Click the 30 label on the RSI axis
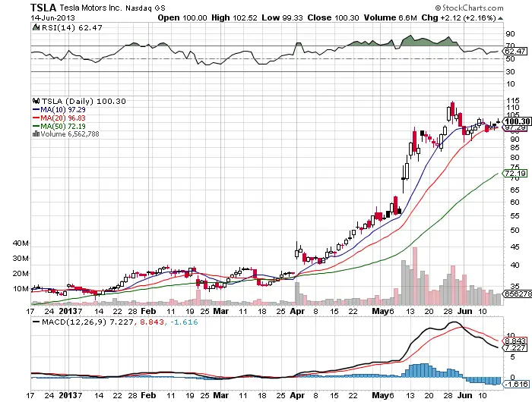 pyautogui.click(x=510, y=71)
